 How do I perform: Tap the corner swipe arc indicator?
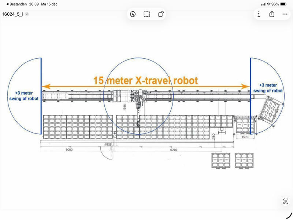(289, 216)
